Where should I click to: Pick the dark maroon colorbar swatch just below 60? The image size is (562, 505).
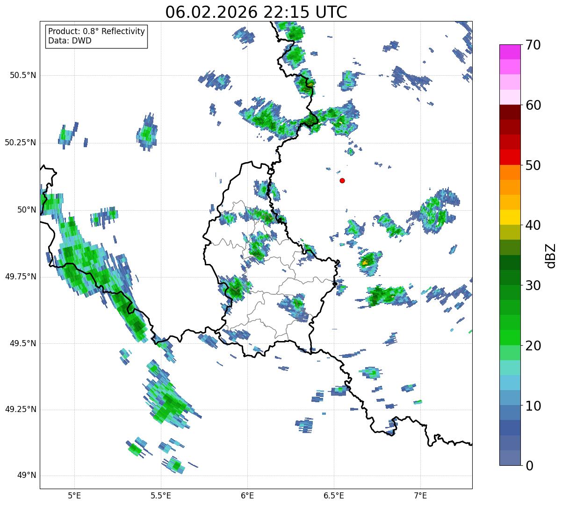point(510,113)
